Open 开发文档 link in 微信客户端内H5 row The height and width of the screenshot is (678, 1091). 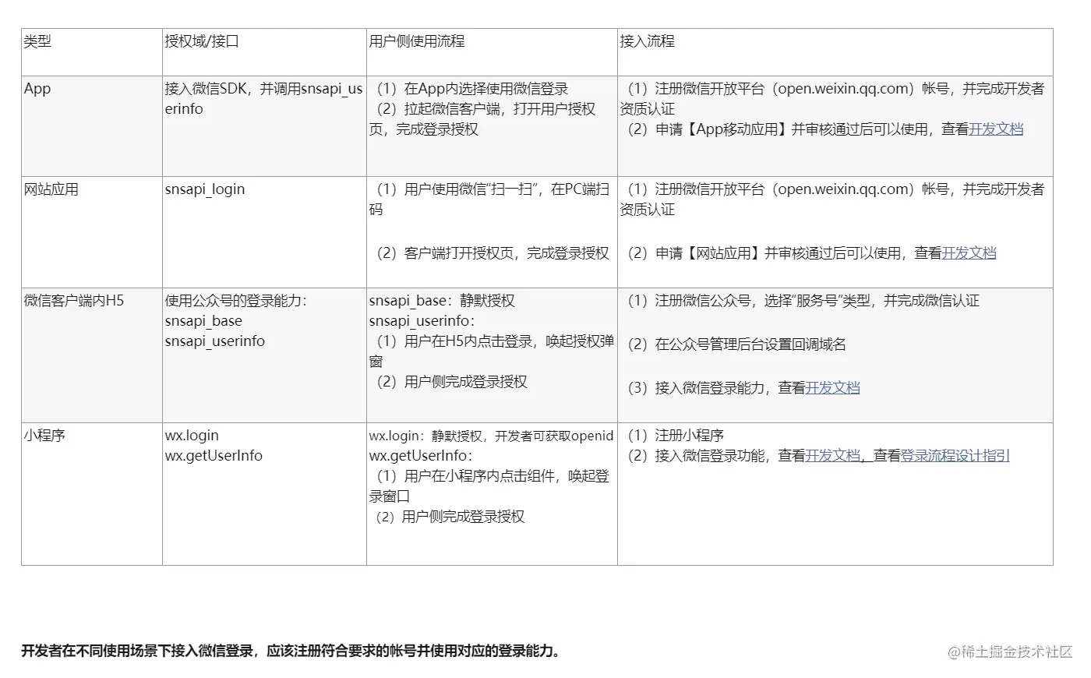coord(832,388)
